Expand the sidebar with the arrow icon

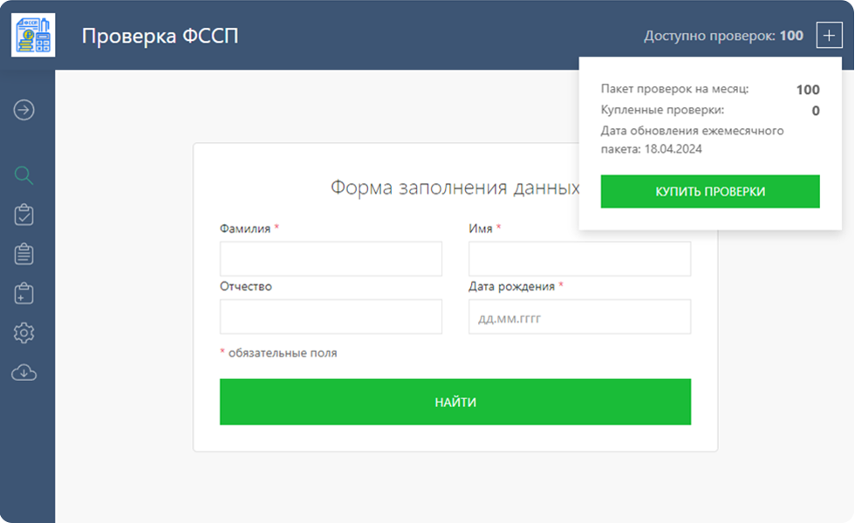24,110
